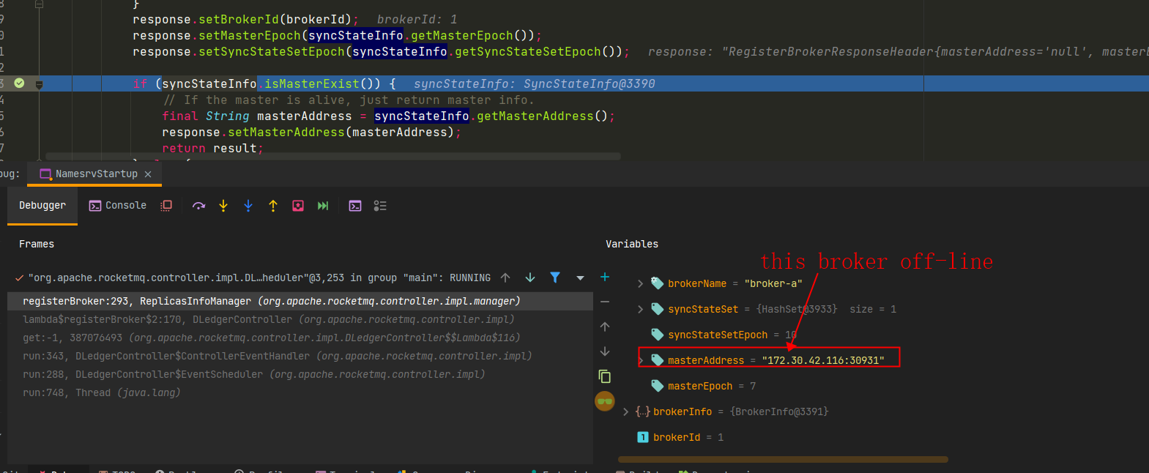Click the BrokerInfo@3391 value text
The image size is (1149, 473).
click(779, 411)
